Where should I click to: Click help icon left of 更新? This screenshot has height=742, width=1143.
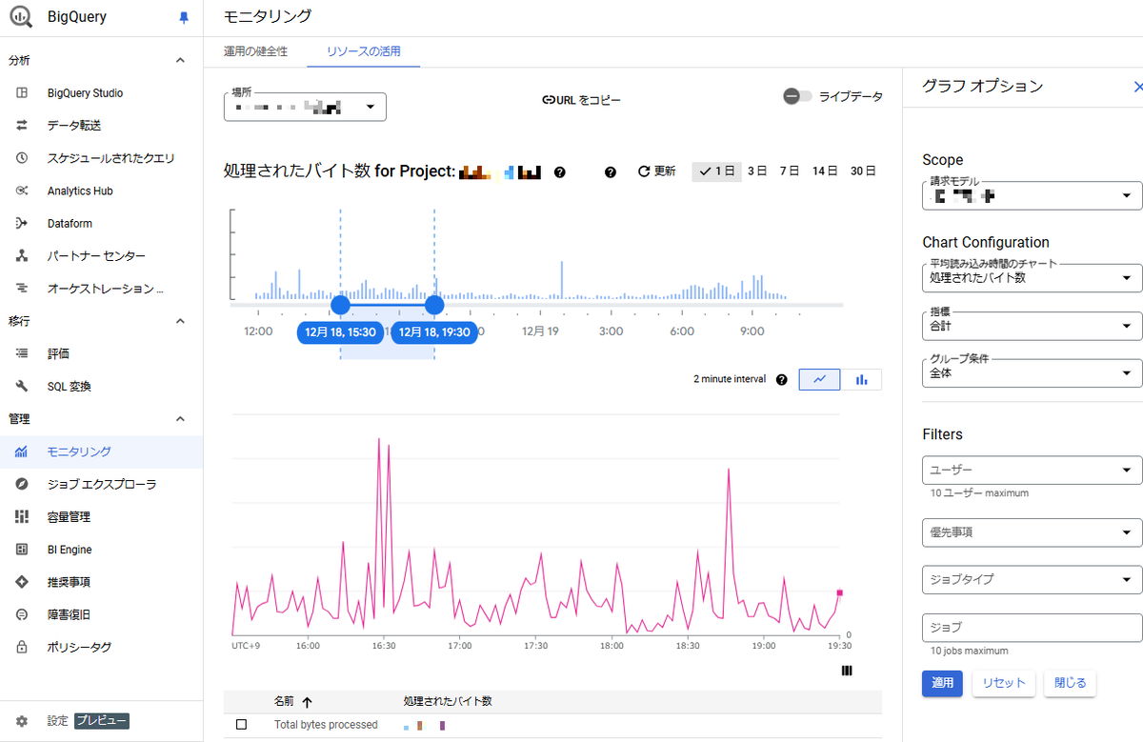(x=611, y=172)
